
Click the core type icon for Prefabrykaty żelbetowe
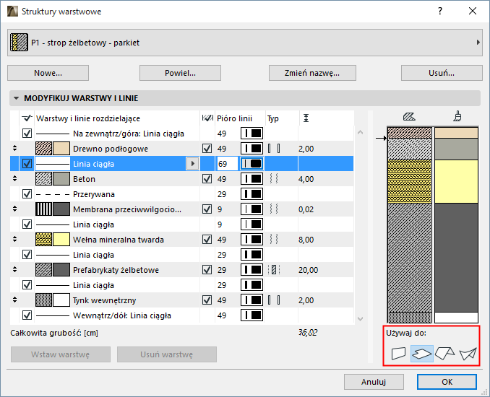(x=274, y=270)
